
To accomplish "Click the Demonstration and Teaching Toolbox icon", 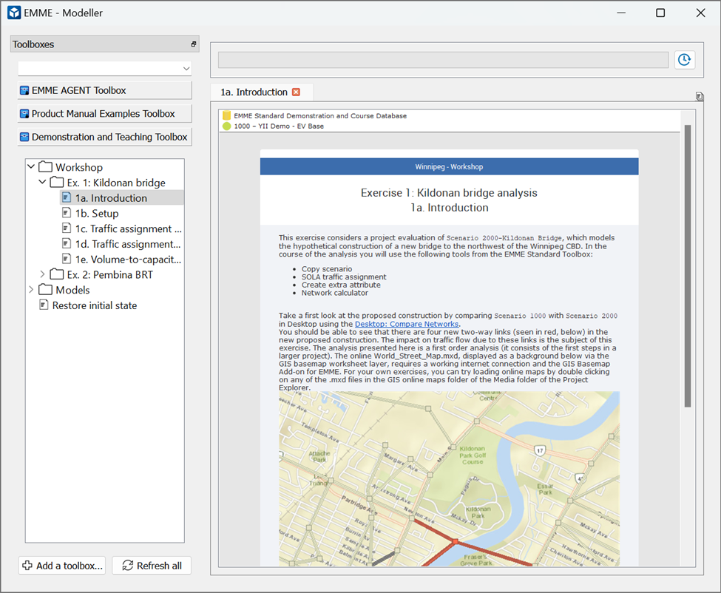I will point(24,137).
